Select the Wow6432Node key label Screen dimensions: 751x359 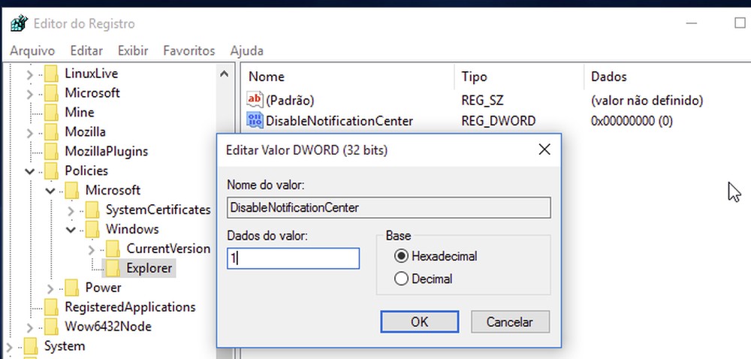click(x=107, y=327)
